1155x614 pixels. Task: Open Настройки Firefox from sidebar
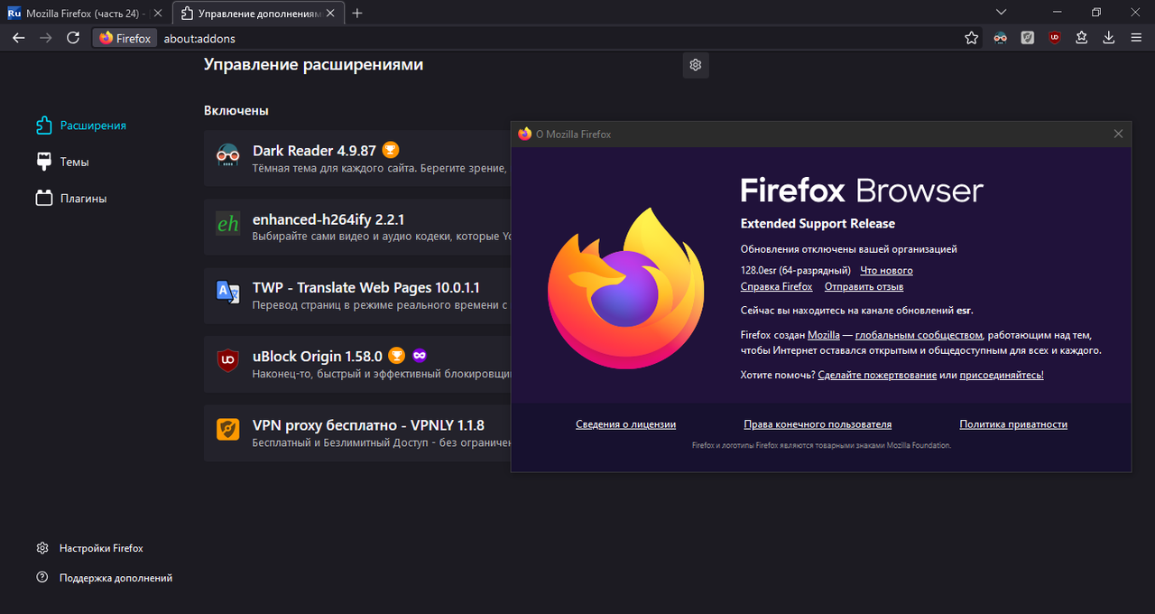(x=89, y=548)
